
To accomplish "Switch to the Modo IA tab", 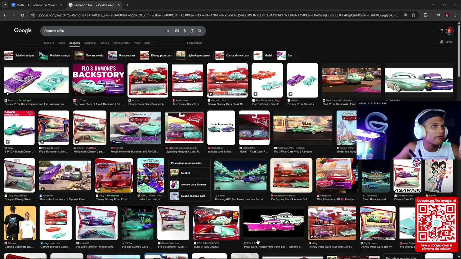I will pos(49,43).
